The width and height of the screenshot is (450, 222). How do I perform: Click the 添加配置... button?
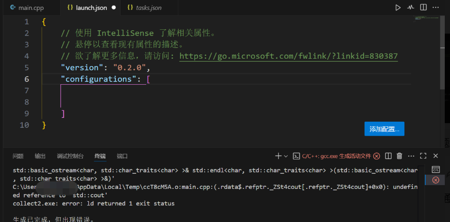[x=384, y=129]
